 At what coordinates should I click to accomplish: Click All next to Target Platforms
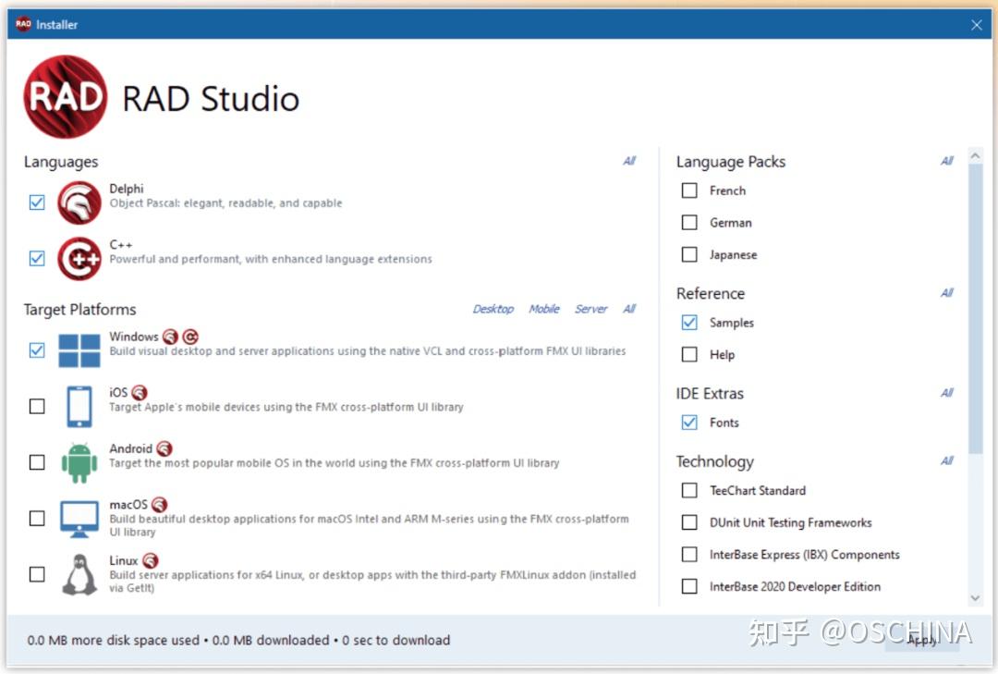pyautogui.click(x=629, y=309)
